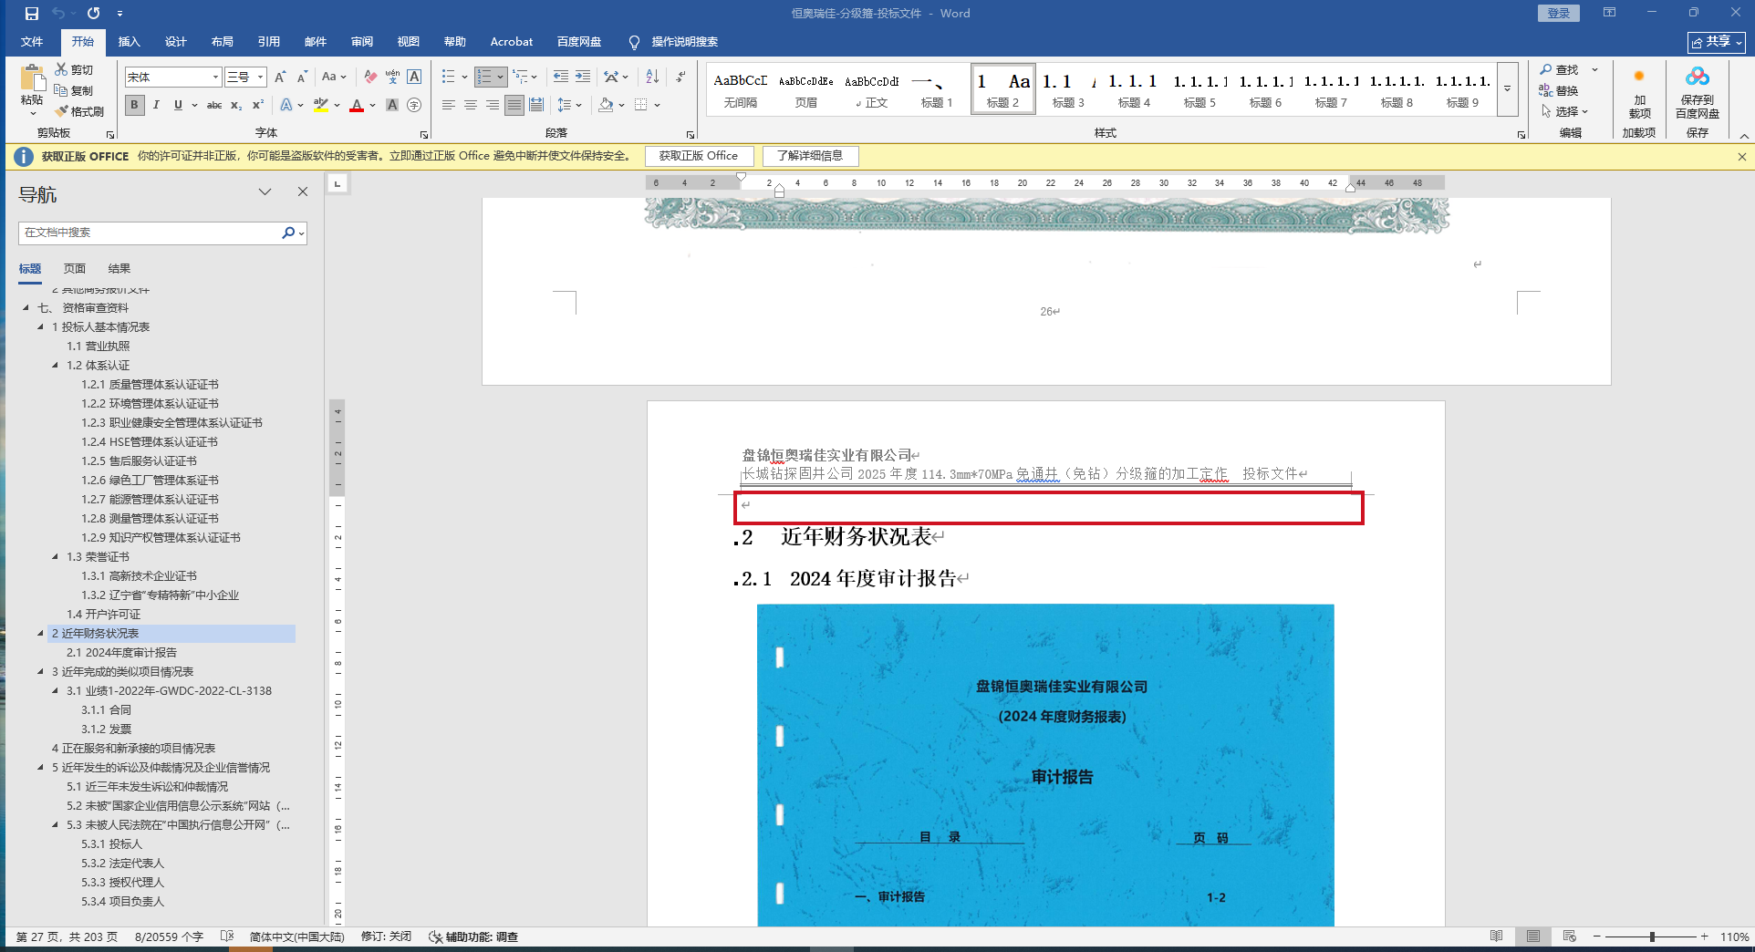Screen dimensions: 1755x952
Task: Open the 设计 ribbon tab
Action: click(175, 42)
